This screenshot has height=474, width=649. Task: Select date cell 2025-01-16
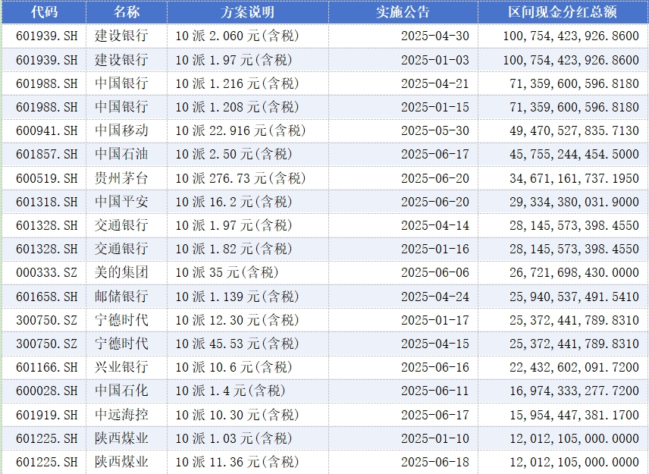point(403,250)
